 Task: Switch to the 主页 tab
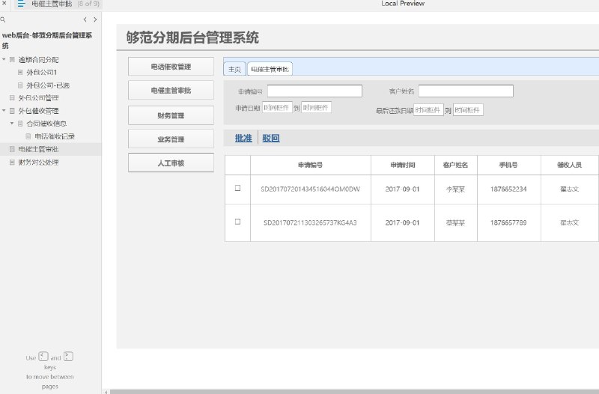point(234,69)
